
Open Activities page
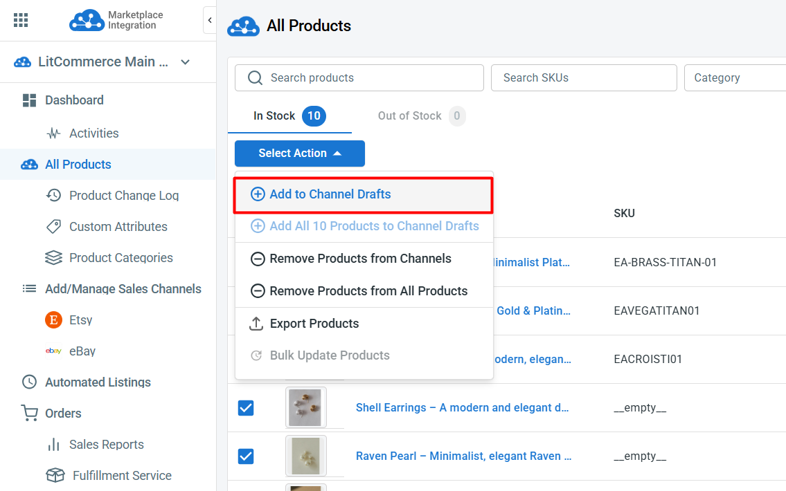pyautogui.click(x=93, y=133)
